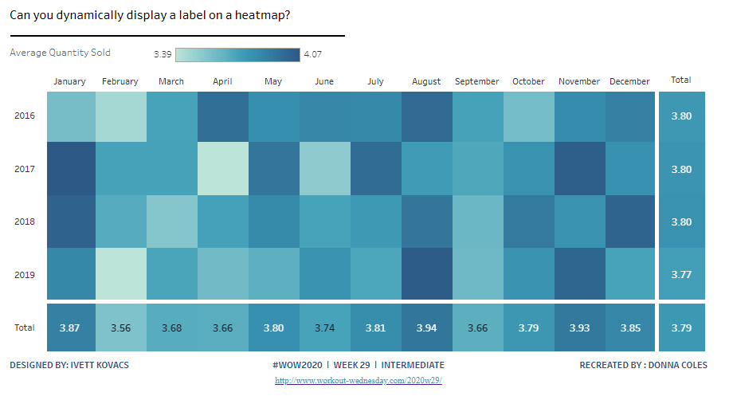
Task: Click the January total cell showing 3.87
Action: [x=69, y=328]
